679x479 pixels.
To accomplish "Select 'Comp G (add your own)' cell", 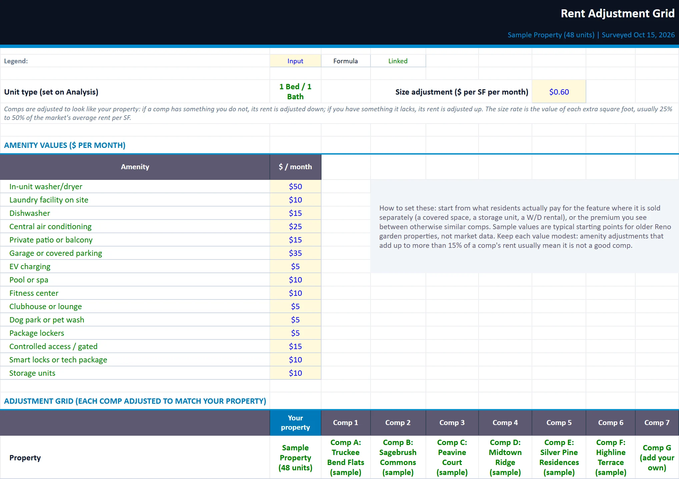I will (657, 457).
